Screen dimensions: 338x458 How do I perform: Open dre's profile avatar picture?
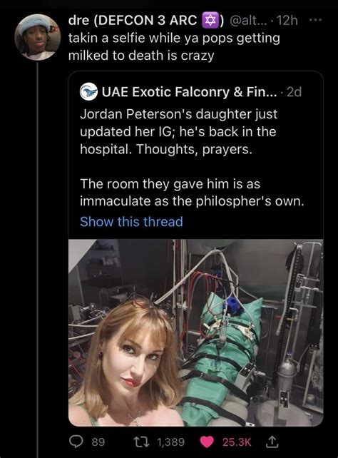tap(38, 37)
